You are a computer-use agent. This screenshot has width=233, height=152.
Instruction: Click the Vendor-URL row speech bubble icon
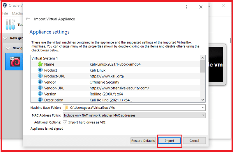pos(40,88)
